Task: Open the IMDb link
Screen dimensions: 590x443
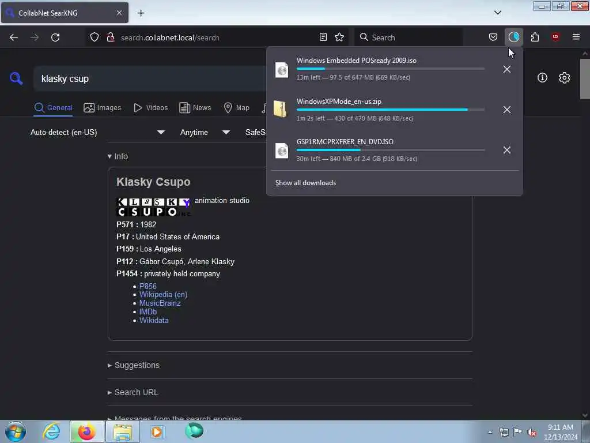Action: [148, 312]
